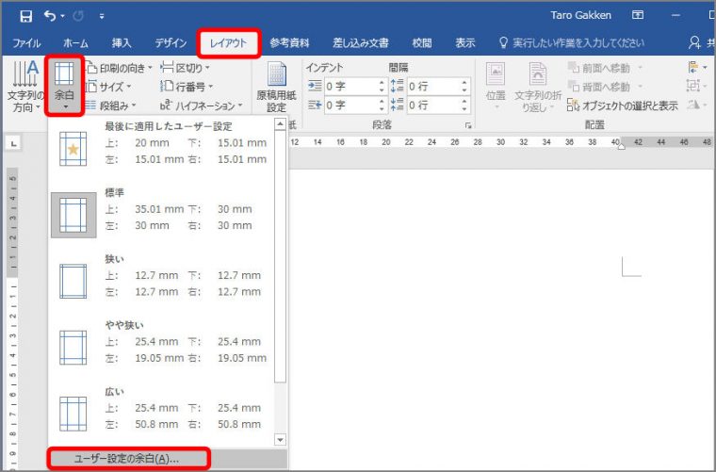The image size is (716, 472).
Task: Increase the left indent with up arrow
Action: click(382, 83)
